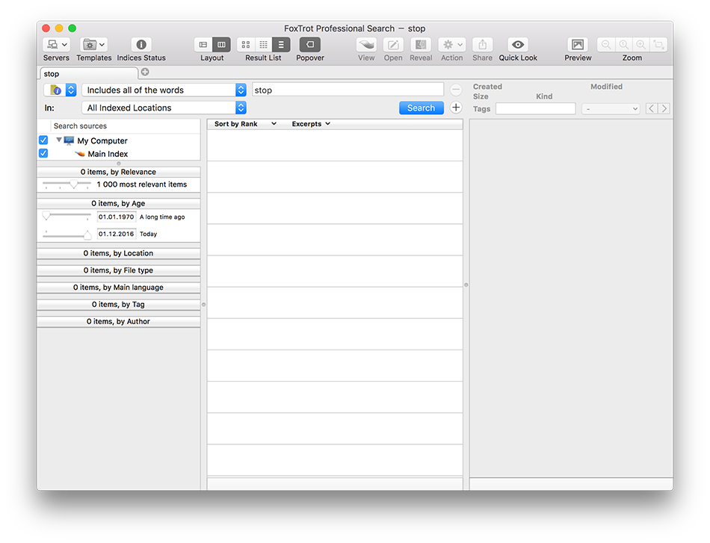
Task: Expand "0 items, by Author" section
Action: (x=118, y=321)
